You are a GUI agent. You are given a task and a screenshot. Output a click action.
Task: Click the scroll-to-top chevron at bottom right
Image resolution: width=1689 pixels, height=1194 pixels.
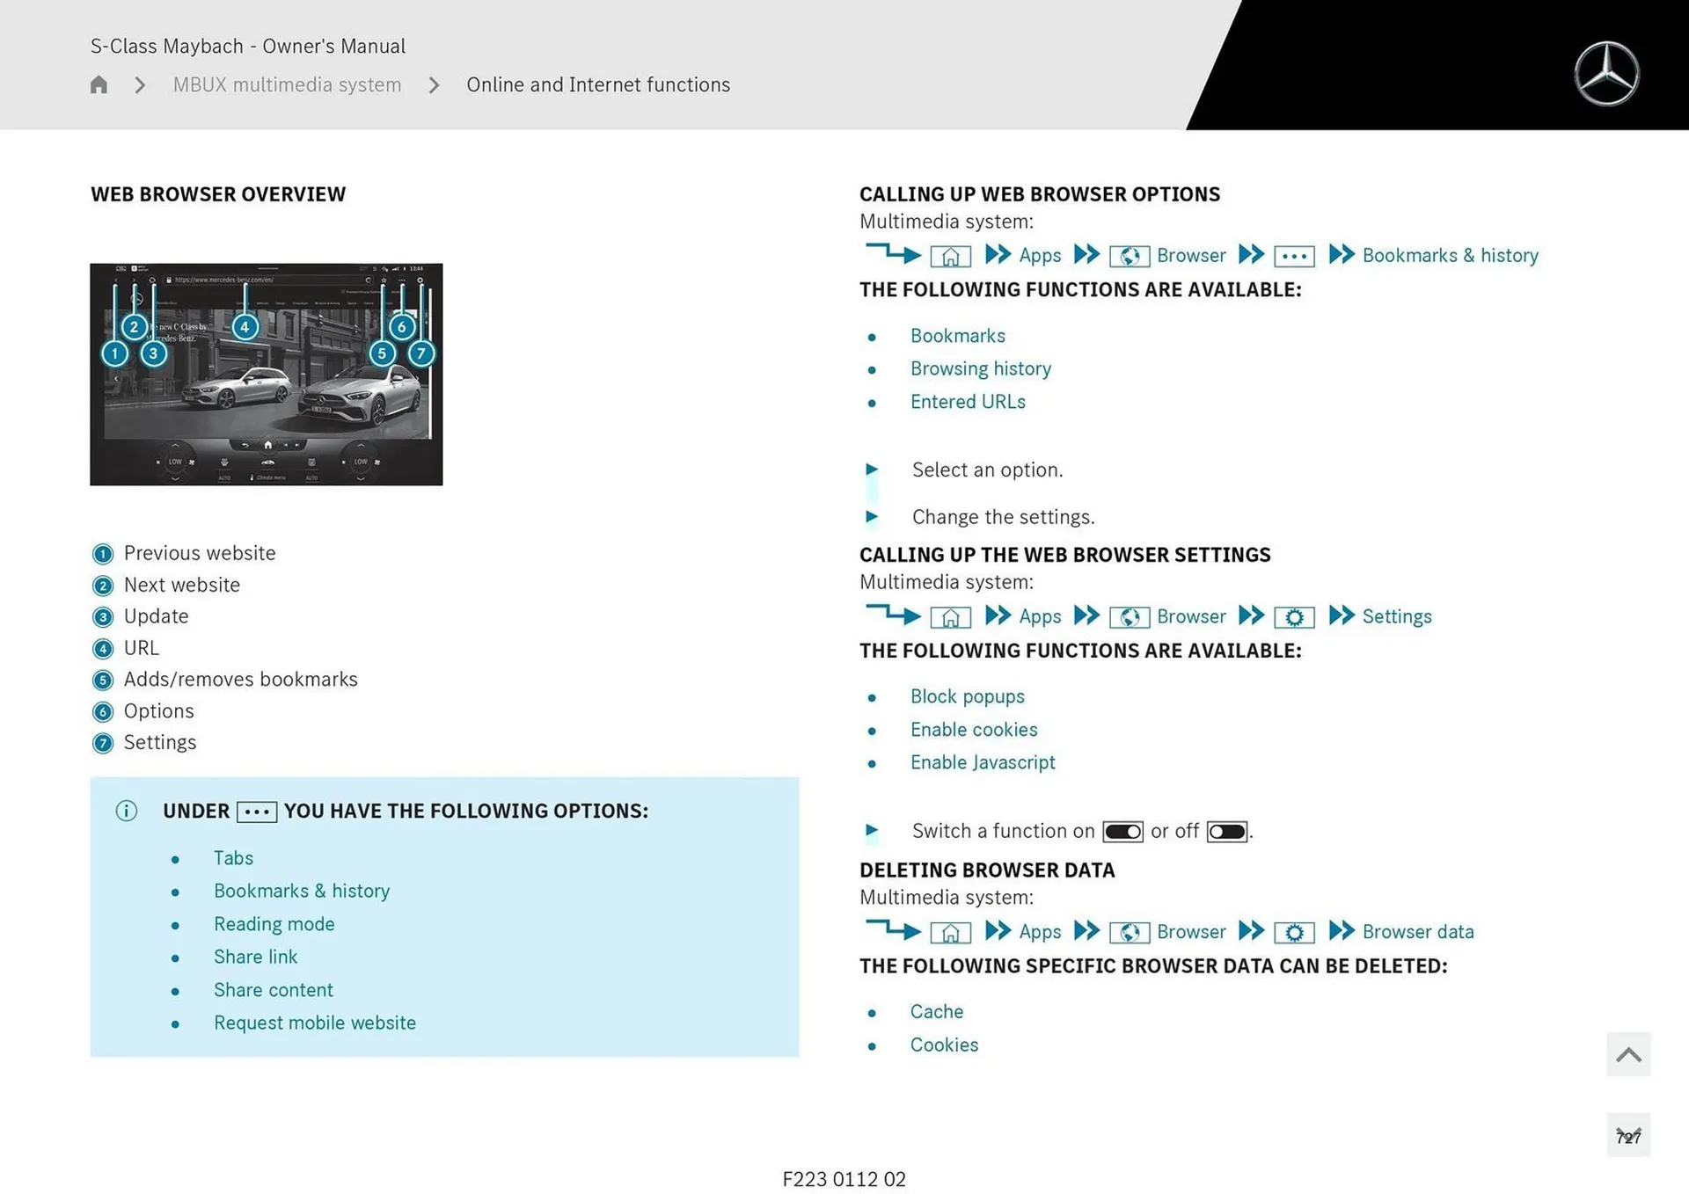(1628, 1053)
